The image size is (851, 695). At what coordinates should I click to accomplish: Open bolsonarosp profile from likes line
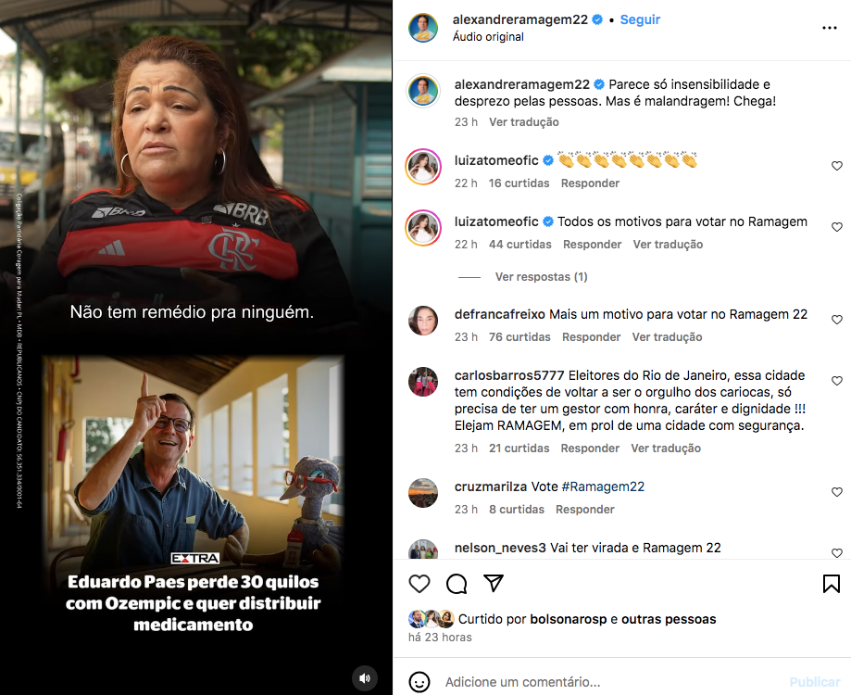[568, 619]
